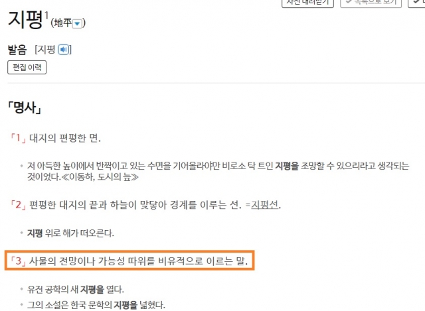Screen dimensions: 425x311
Task: Click the red sense number 3 marker
Action: point(18,261)
